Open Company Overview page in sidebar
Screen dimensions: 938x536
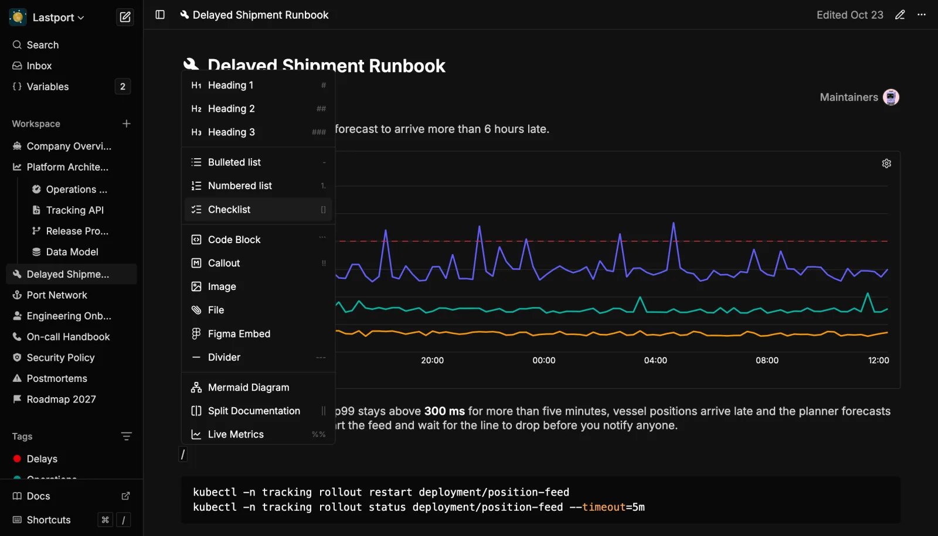pos(72,146)
